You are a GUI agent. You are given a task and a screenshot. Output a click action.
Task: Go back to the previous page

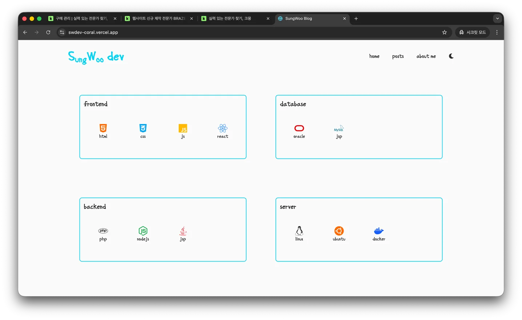[25, 32]
